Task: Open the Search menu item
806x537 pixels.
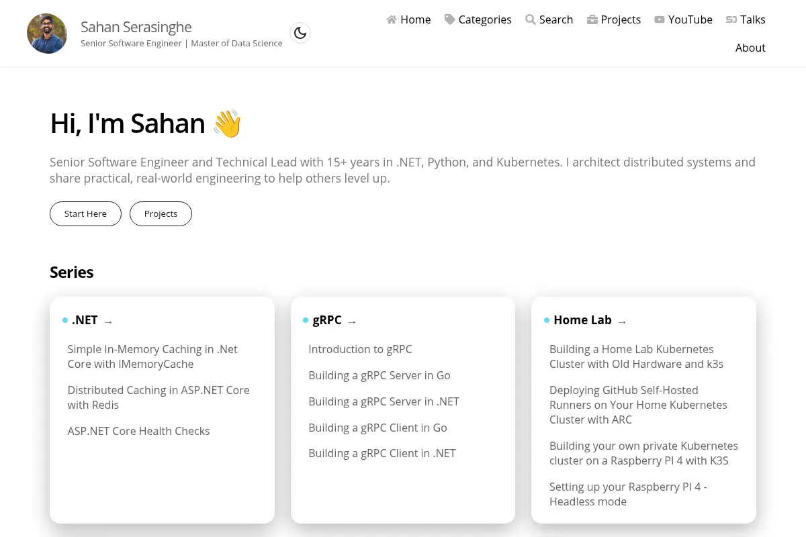Action: coord(549,19)
